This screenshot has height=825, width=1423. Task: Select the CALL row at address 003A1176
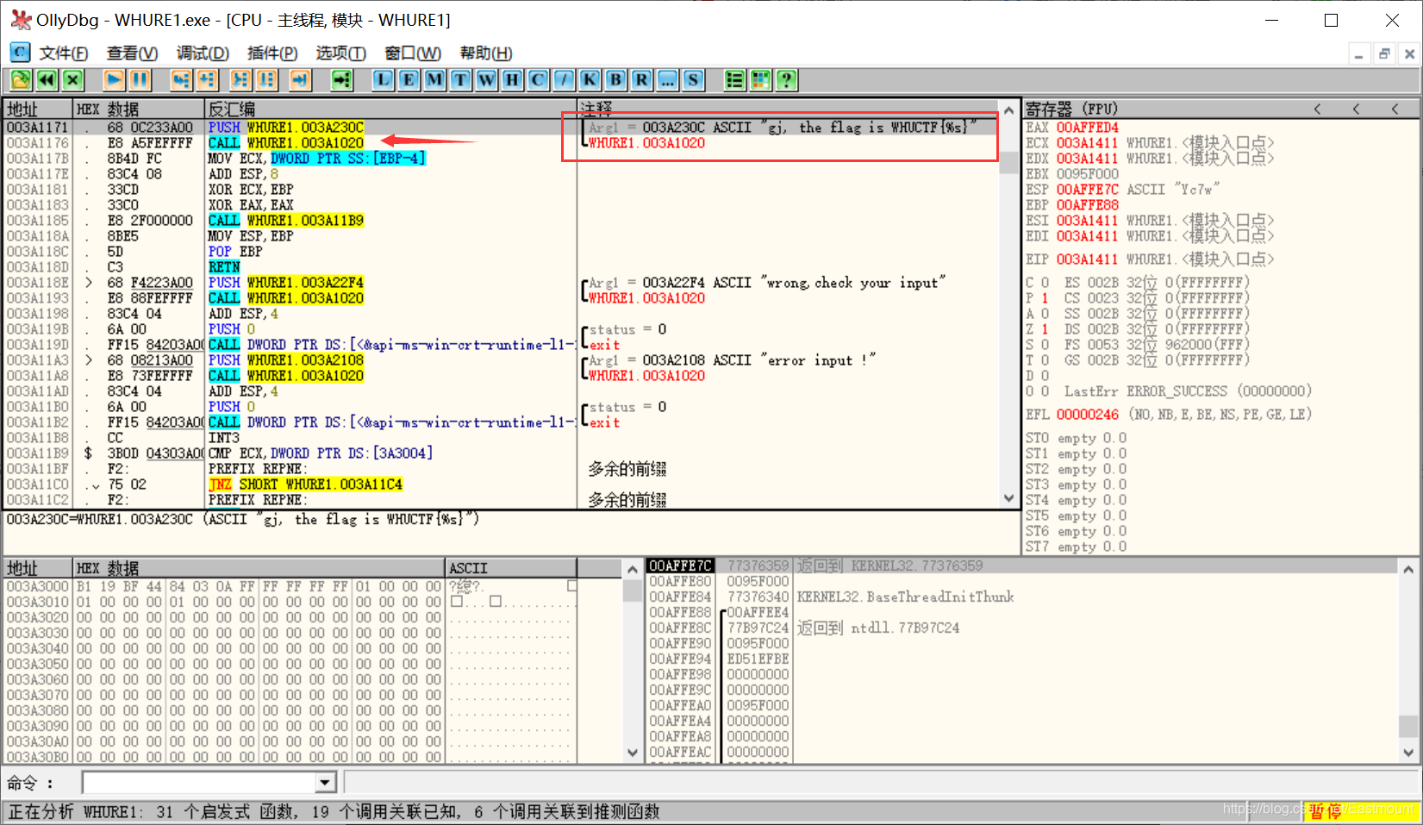pyautogui.click(x=502, y=143)
